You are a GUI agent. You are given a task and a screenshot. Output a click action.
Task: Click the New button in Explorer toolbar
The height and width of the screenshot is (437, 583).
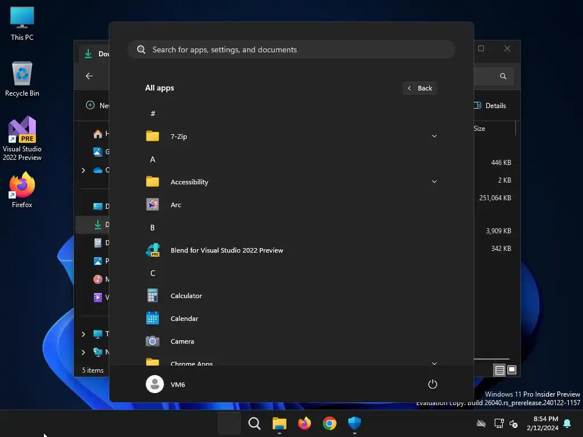click(97, 105)
